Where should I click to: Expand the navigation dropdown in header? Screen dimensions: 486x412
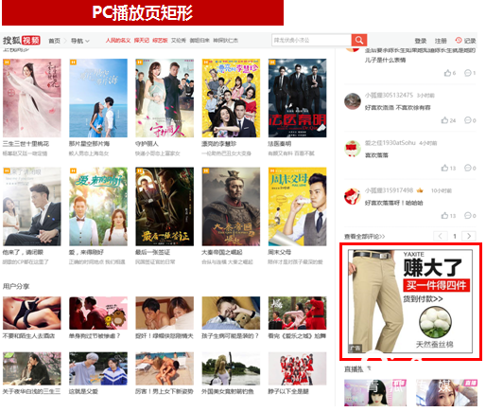pos(80,41)
